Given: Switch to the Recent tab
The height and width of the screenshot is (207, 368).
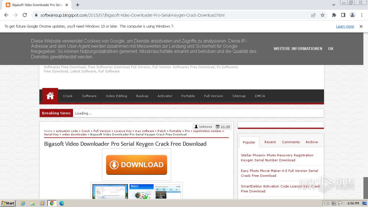Looking at the screenshot, I should (x=270, y=142).
